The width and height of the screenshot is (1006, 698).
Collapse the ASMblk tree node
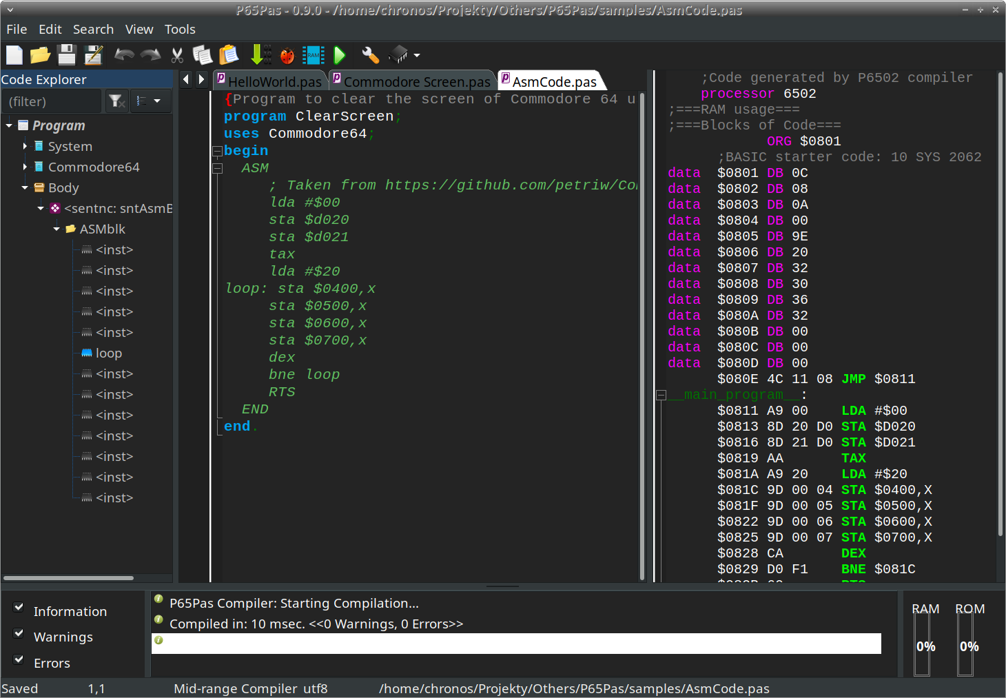point(57,229)
